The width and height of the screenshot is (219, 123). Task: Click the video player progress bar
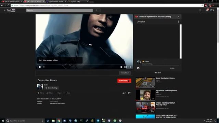coord(84,65)
